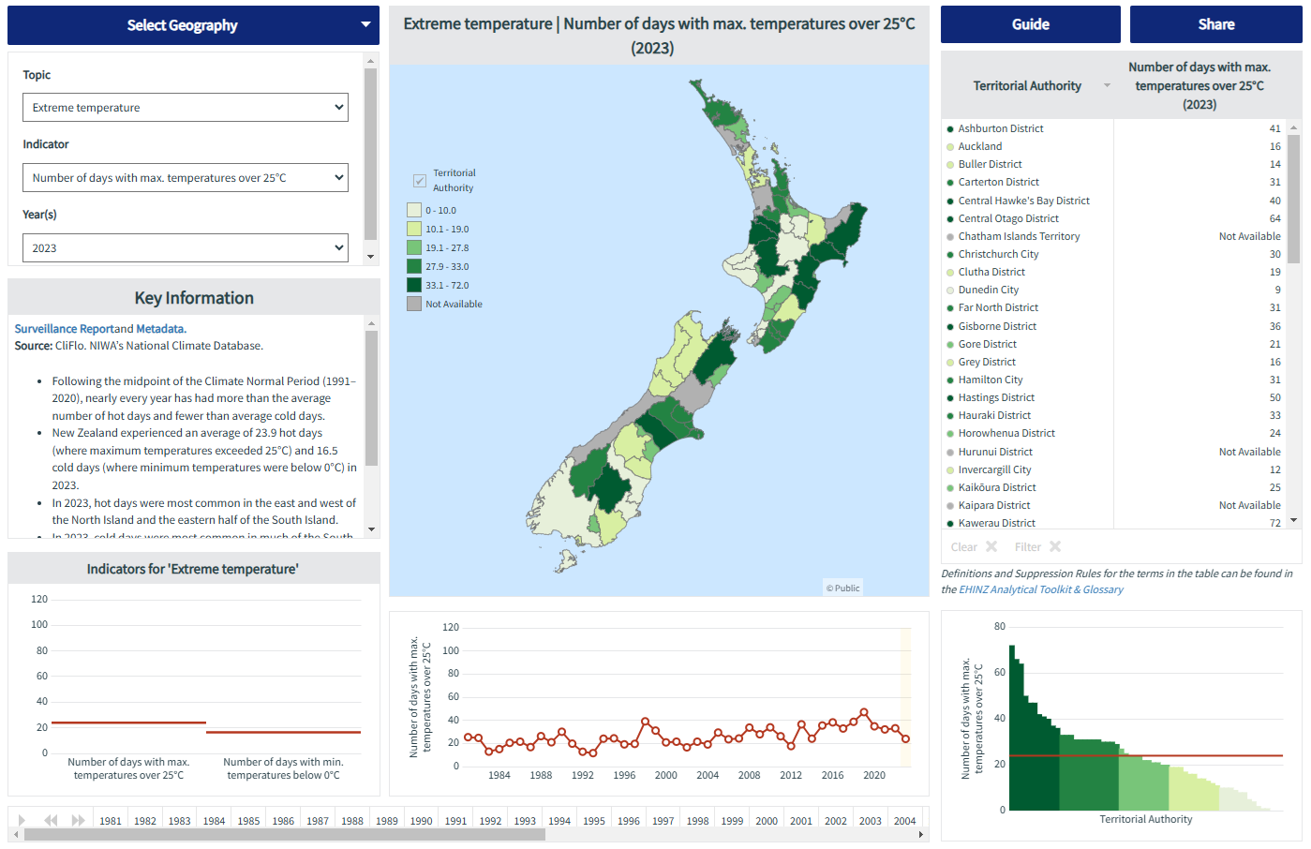Click the Guide button
Viewport: 1311px width, 849px height.
pyautogui.click(x=1030, y=24)
